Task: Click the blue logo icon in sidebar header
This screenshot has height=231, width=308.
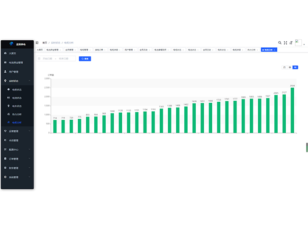Action: click(11, 44)
